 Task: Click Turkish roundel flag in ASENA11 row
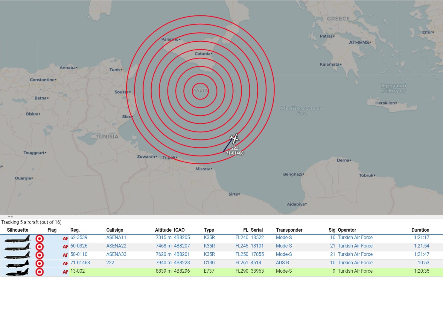[39, 239]
